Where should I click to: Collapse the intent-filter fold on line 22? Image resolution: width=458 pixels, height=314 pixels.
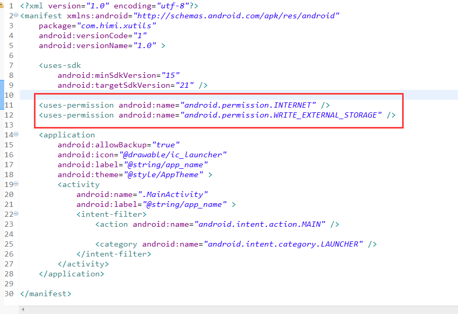16,214
